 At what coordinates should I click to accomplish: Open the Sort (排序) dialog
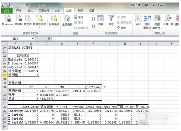tap(100, 20)
